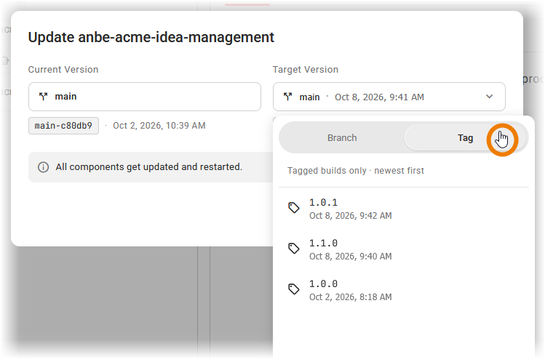This screenshot has height=359, width=545.
Task: Open the Target Version dropdown
Action: pyautogui.click(x=389, y=97)
